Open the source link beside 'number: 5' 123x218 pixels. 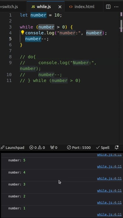click(x=109, y=167)
